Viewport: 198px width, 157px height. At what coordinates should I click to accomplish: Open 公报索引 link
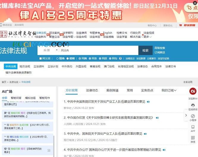[152, 58]
